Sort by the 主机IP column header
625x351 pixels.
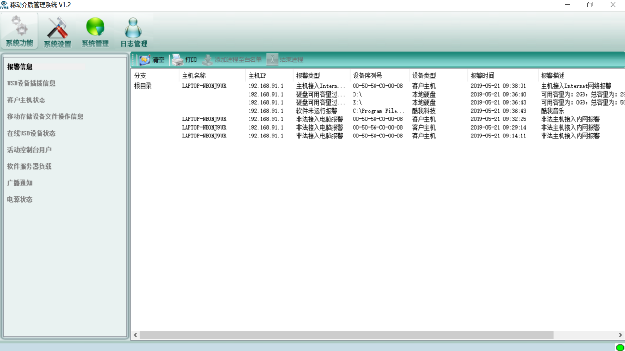pyautogui.click(x=269, y=76)
